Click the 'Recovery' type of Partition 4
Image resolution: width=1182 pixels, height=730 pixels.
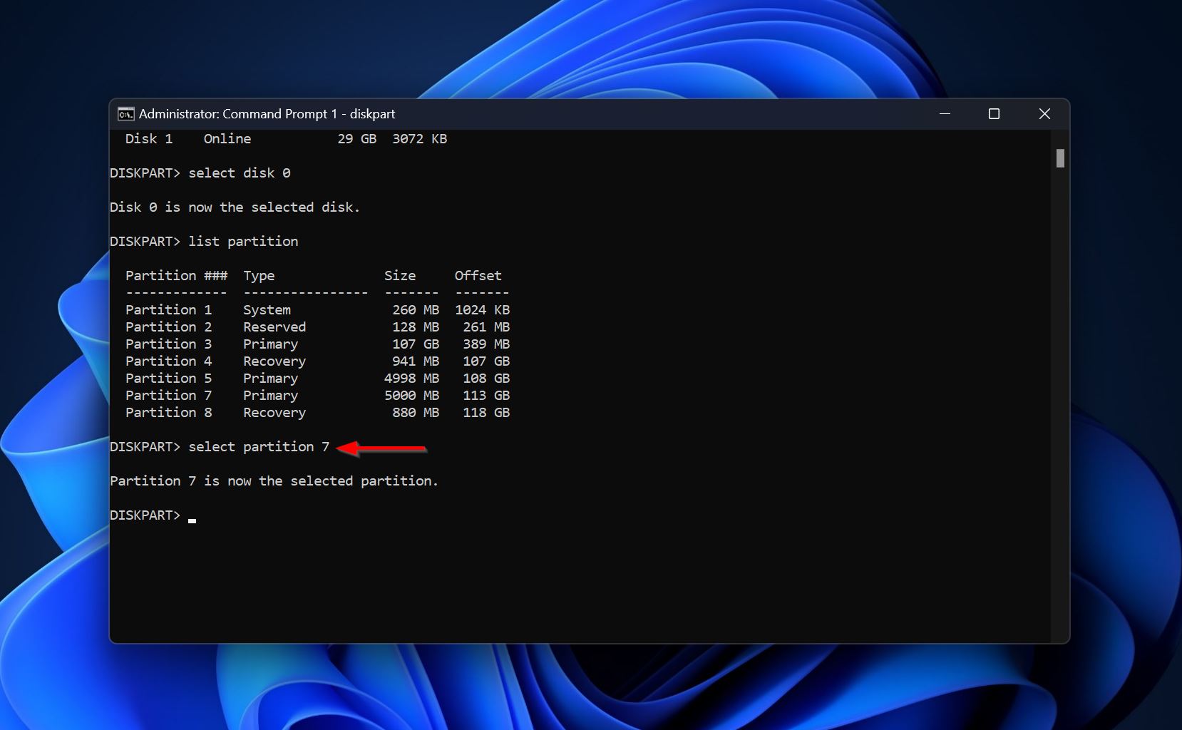click(274, 361)
